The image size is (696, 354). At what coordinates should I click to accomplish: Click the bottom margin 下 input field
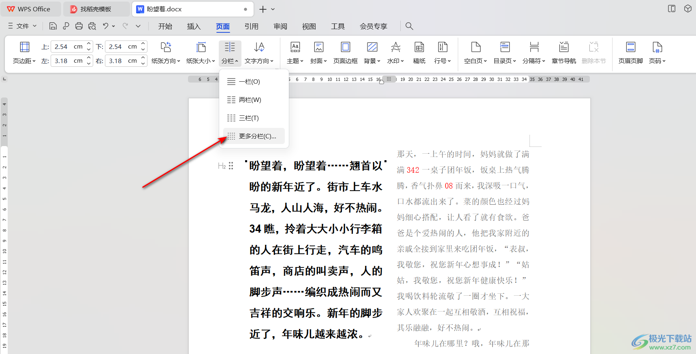pos(122,47)
